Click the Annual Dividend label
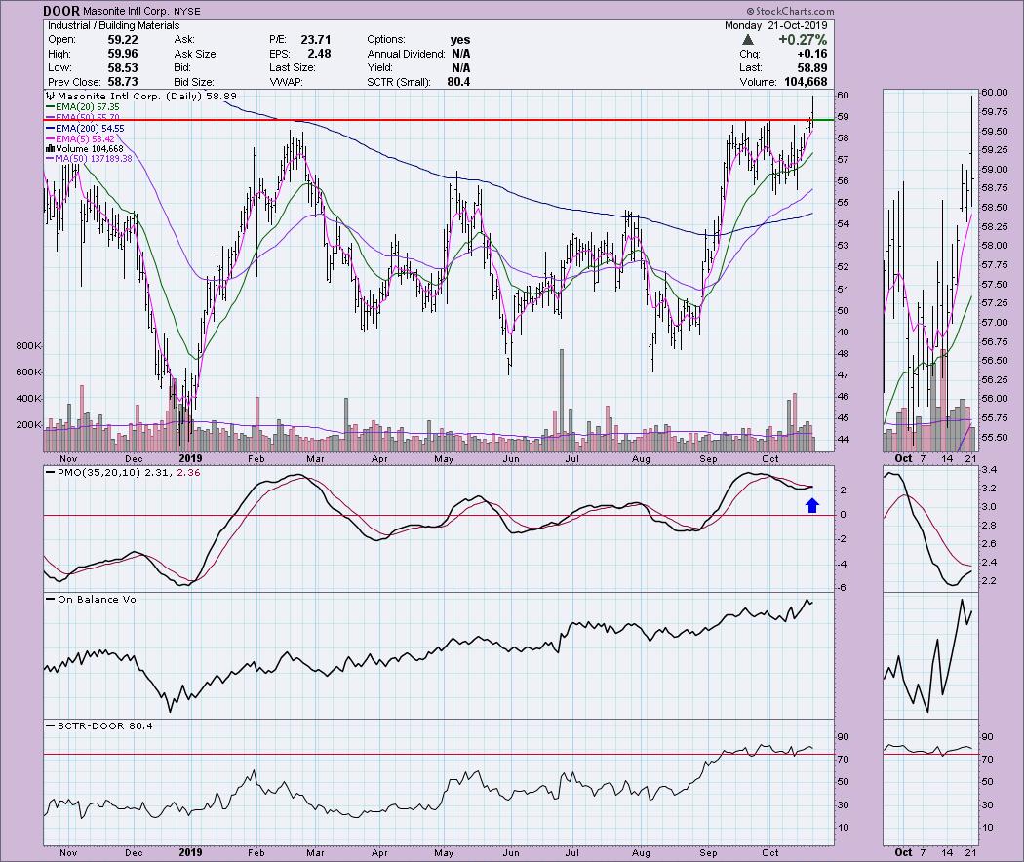The image size is (1024, 862). [x=406, y=54]
